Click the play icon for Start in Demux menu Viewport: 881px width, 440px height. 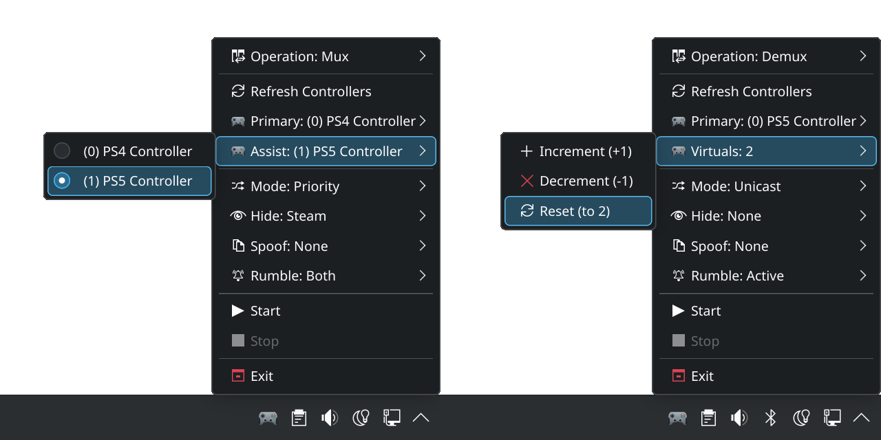[x=678, y=311]
